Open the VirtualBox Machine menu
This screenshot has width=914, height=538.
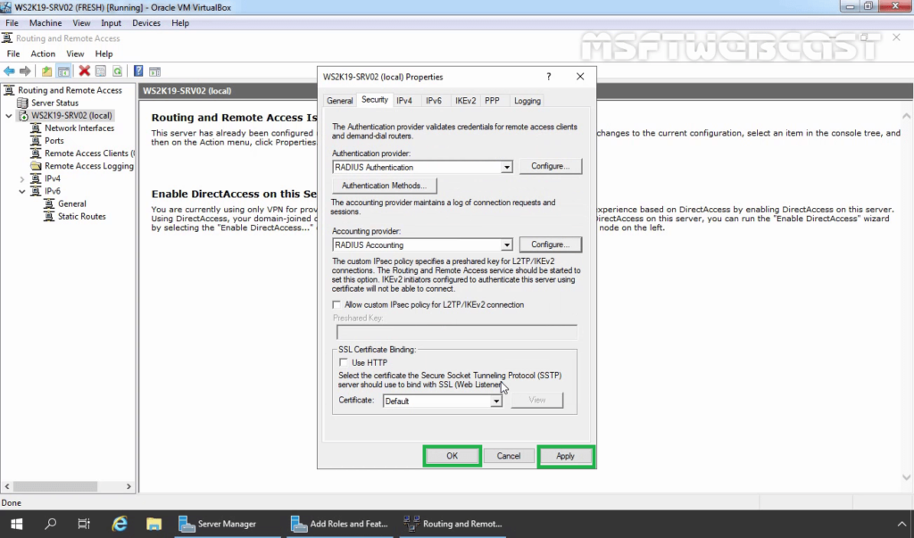(46, 23)
